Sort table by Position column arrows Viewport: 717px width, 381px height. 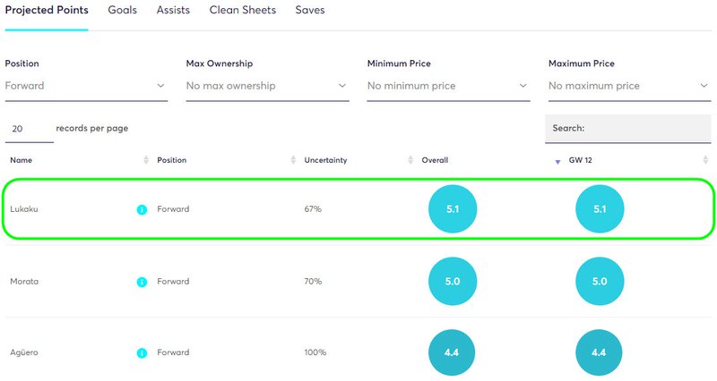tap(293, 160)
